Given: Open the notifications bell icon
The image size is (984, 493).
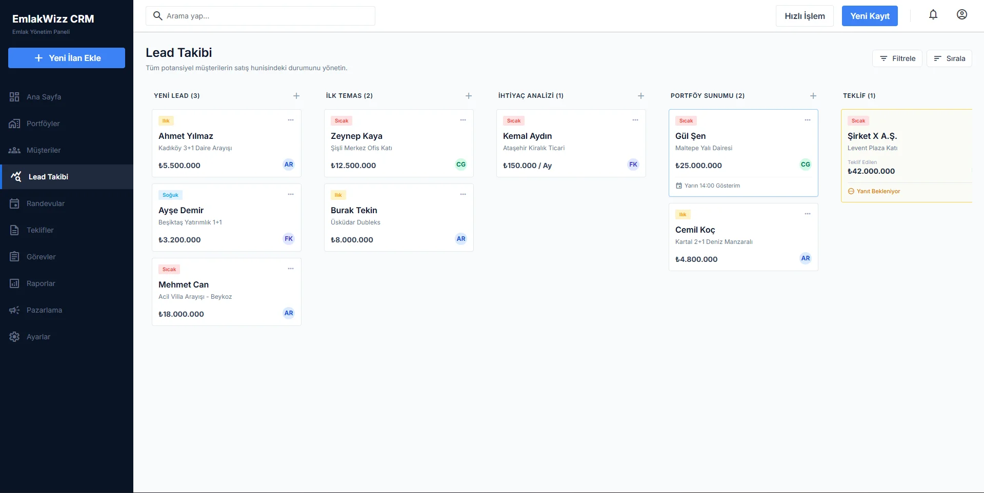Looking at the screenshot, I should click(933, 15).
